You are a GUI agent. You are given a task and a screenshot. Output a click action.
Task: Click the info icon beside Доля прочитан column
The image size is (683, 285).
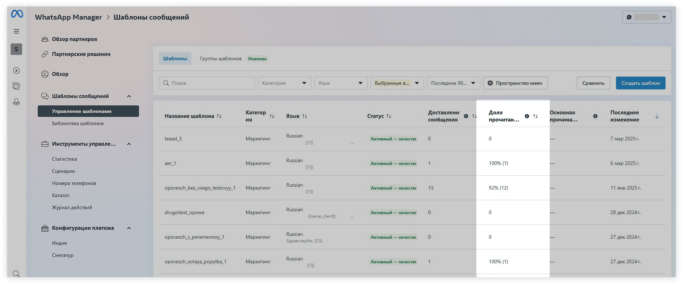click(x=527, y=116)
